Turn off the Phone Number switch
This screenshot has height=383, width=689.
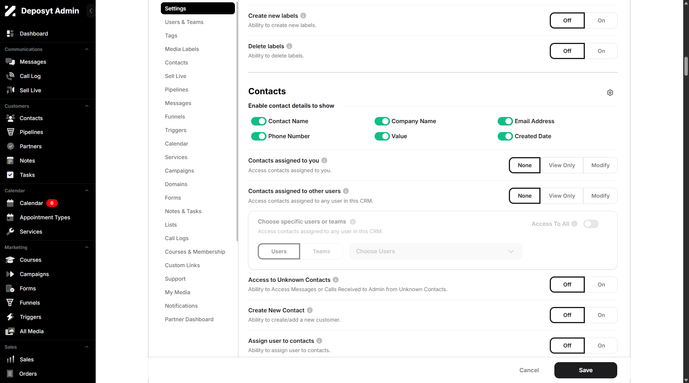point(259,136)
